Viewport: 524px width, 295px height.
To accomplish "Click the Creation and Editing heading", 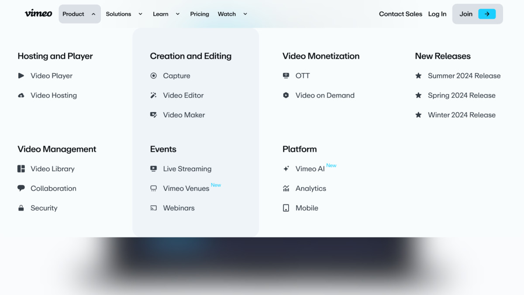I will (x=191, y=56).
